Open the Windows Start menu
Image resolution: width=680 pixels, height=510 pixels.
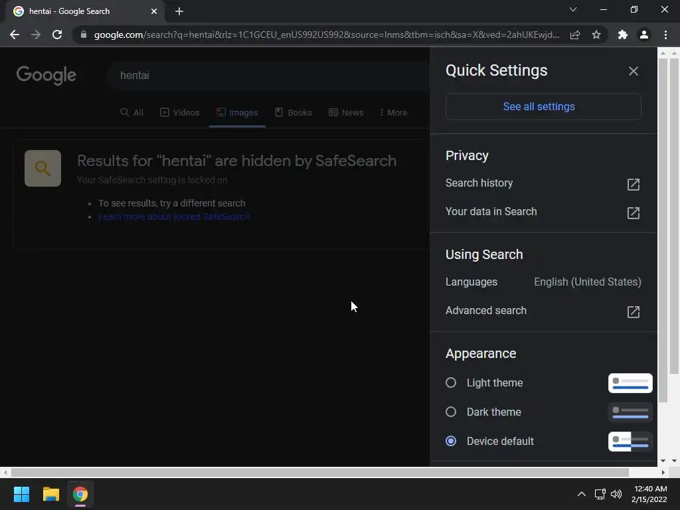pos(21,494)
